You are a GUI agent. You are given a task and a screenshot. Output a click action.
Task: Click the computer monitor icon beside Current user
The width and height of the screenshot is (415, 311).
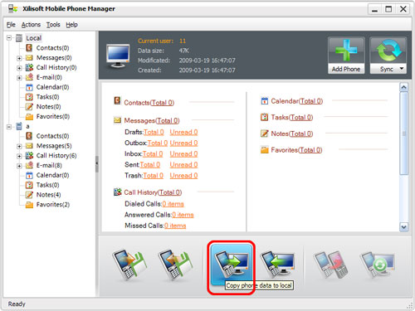118,56
